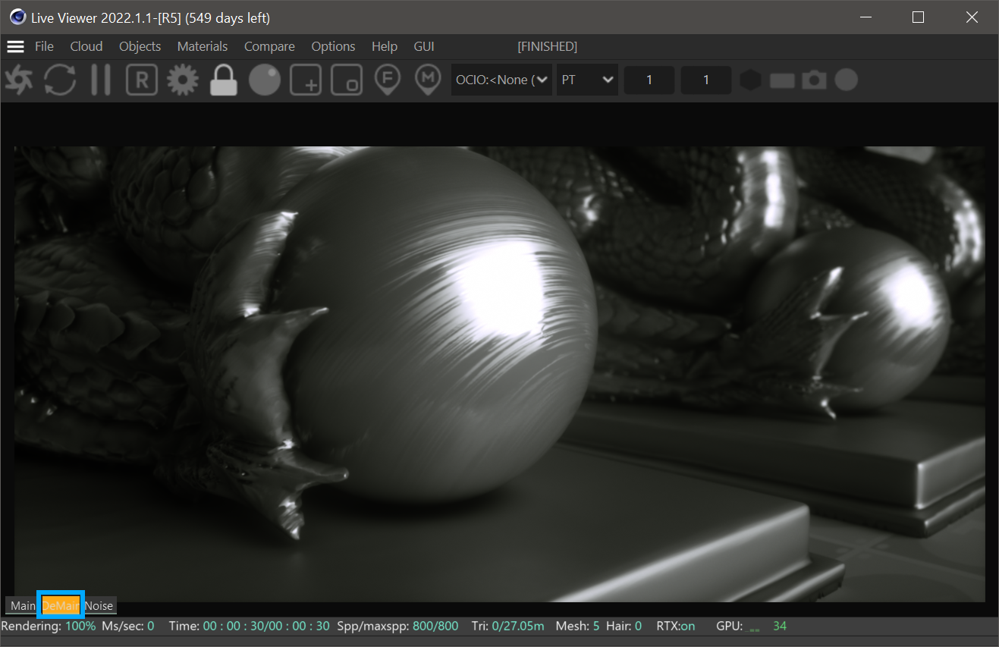Screen dimensions: 999x647
Task: Select the focus picker F pin icon
Action: [x=388, y=80]
